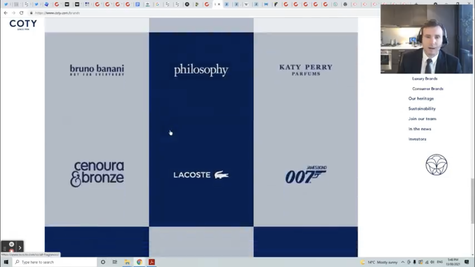Close the active browser tab

(x=219, y=4)
